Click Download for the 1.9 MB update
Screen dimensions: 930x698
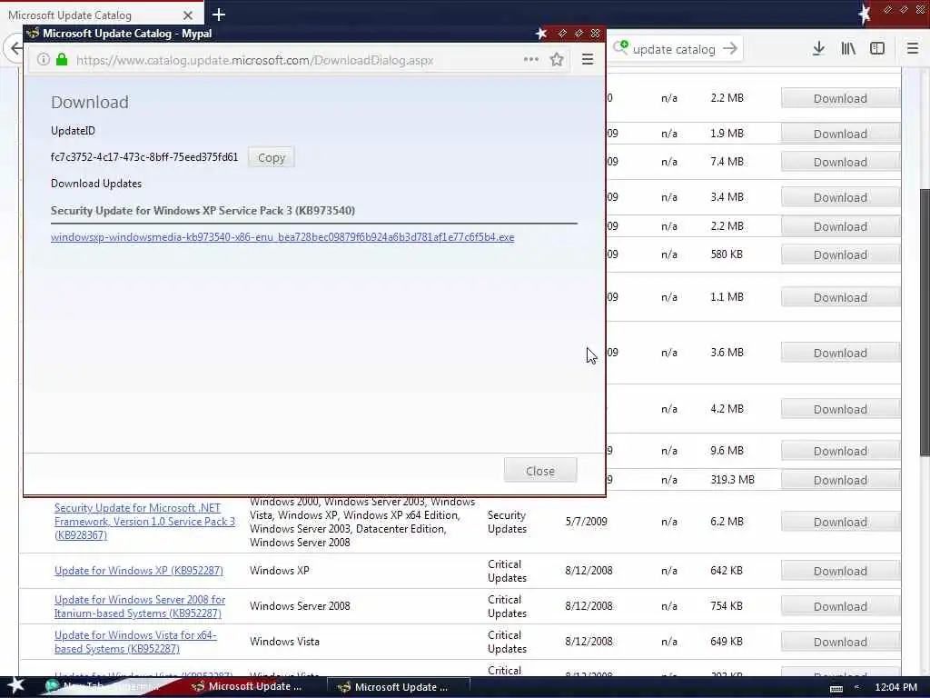coord(840,134)
